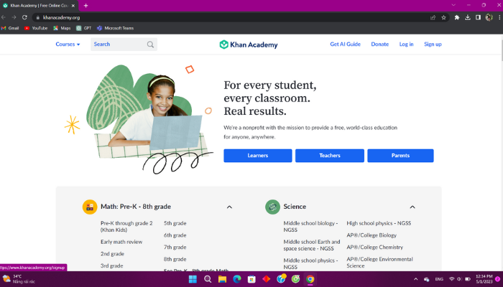The image size is (503, 287).
Task: Open the 8th grade math course
Action: [x=175, y=259]
